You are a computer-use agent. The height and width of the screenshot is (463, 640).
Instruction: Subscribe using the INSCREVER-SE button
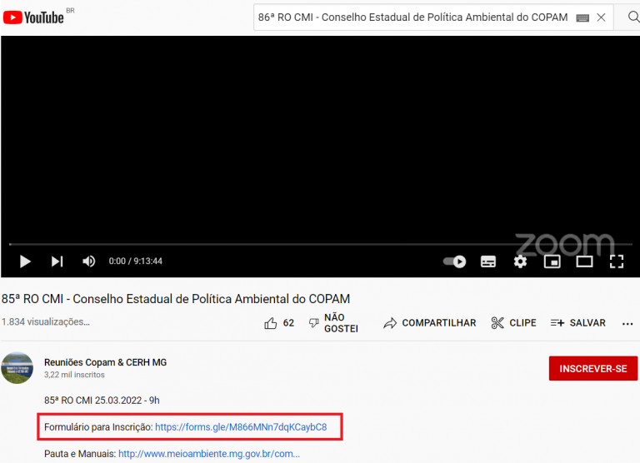tap(592, 368)
